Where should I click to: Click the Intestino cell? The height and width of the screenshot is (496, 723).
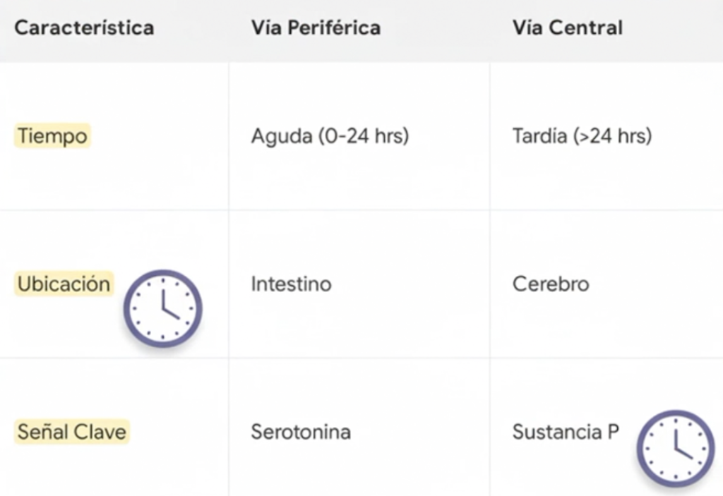point(291,284)
